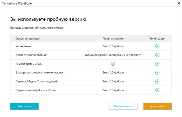Choose the Пробная версия button
The width and height of the screenshot is (182, 117).
(x=123, y=106)
